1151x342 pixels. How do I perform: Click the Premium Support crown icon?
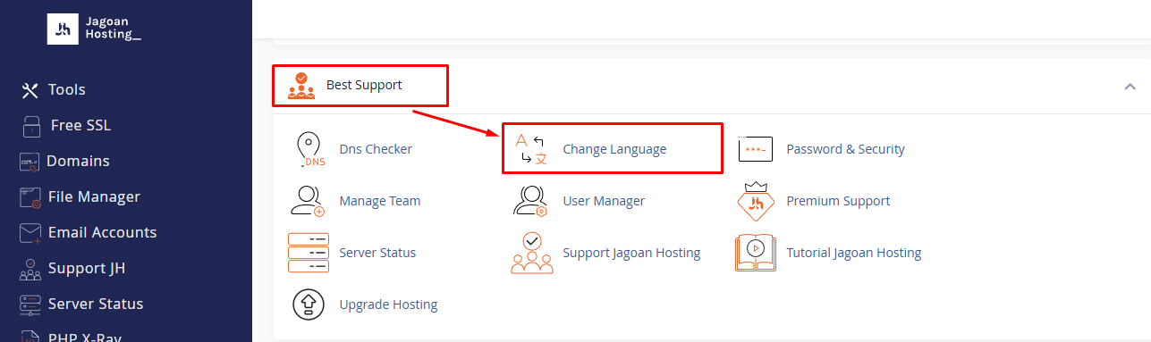(x=756, y=200)
